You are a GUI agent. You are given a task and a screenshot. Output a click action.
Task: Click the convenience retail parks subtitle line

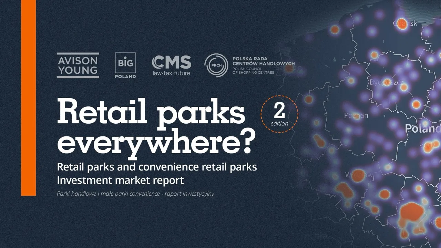click(157, 167)
